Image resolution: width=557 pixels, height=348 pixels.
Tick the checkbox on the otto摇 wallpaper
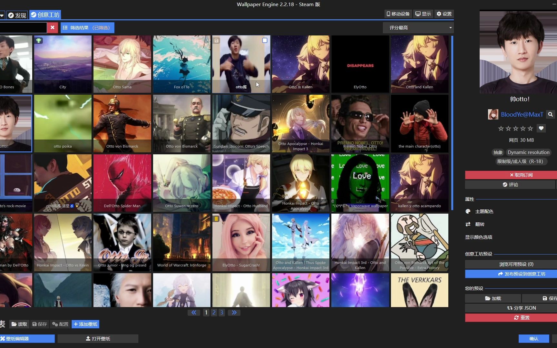pyautogui.click(x=265, y=40)
